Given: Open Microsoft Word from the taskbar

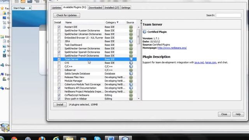Looking at the screenshot, I should pyautogui.click(x=111, y=138).
